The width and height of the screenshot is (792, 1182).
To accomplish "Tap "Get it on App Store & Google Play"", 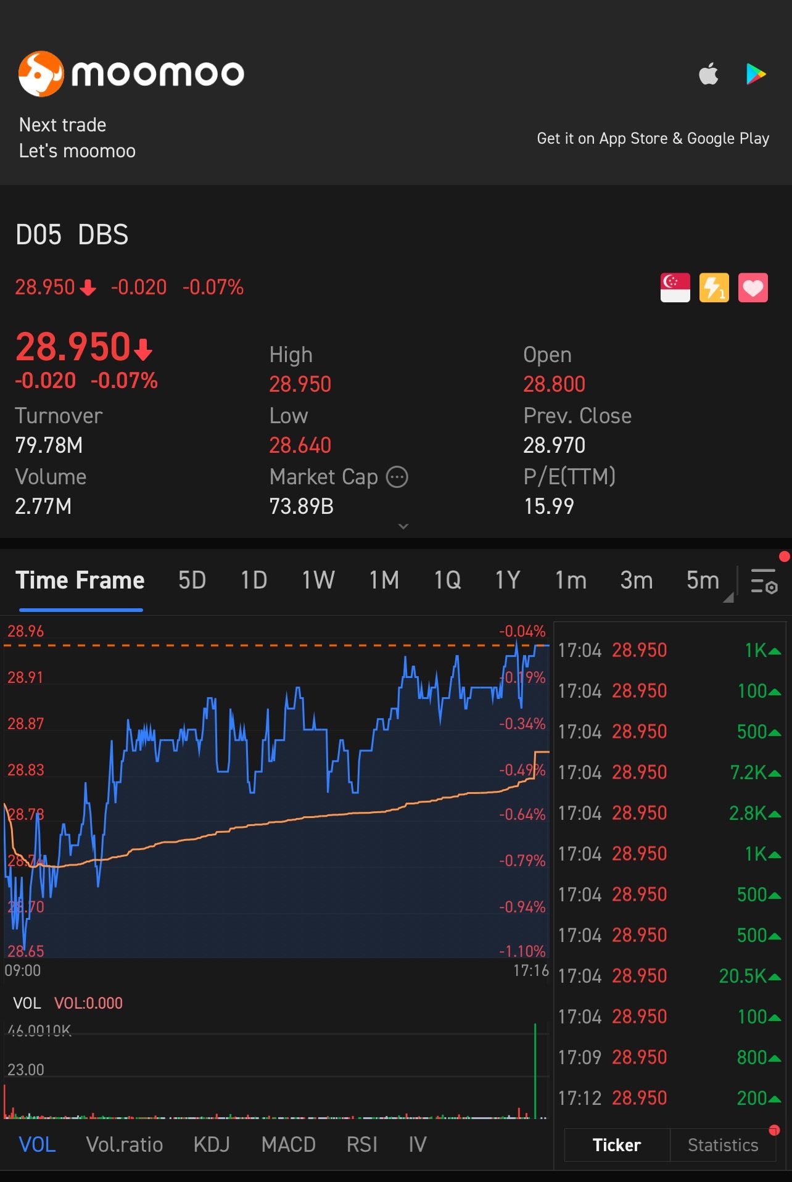I will (x=653, y=139).
